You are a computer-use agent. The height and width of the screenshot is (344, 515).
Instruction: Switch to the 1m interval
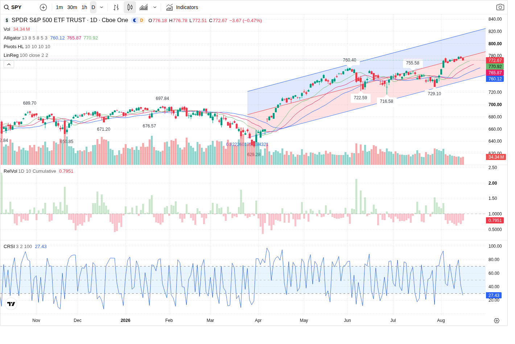pos(59,7)
